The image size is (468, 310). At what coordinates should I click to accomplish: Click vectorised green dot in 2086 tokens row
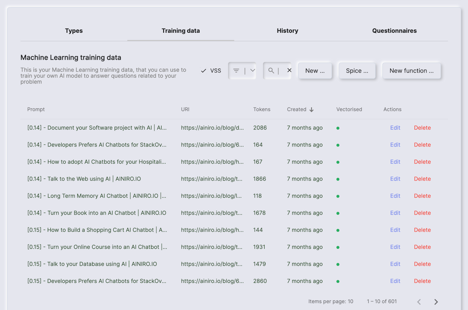click(338, 128)
